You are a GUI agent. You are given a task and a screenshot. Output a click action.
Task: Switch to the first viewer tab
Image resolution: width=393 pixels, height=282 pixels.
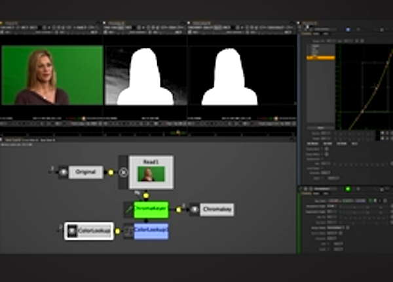click(x=10, y=22)
